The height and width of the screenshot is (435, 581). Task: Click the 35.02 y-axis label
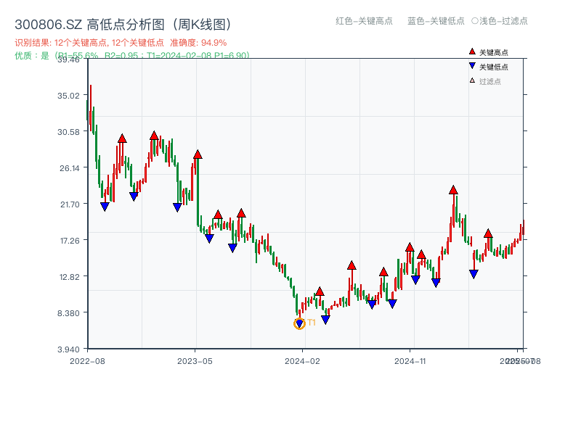pos(68,96)
